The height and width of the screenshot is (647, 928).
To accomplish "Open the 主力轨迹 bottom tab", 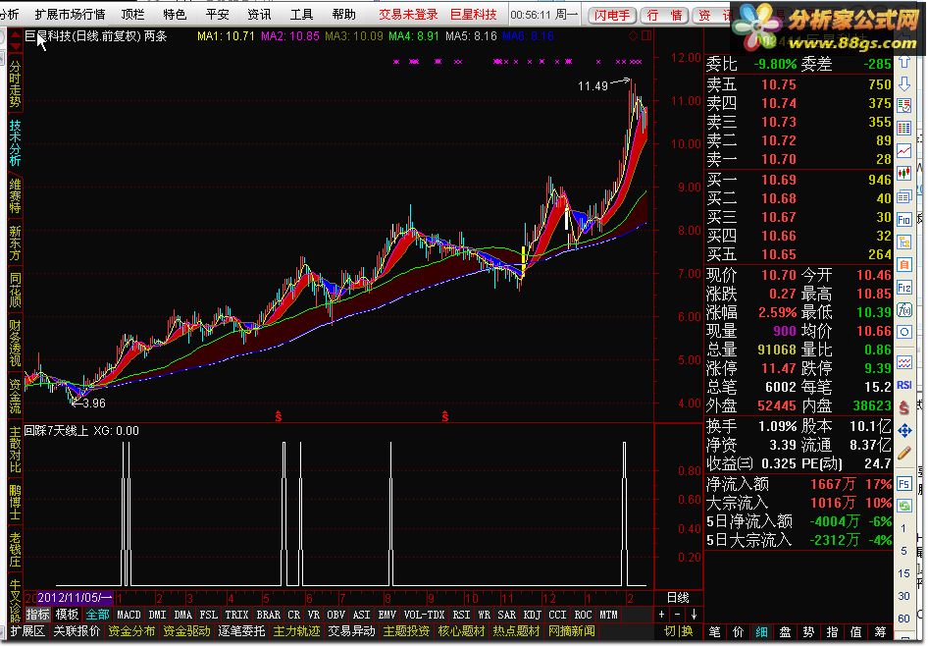I will (296, 631).
